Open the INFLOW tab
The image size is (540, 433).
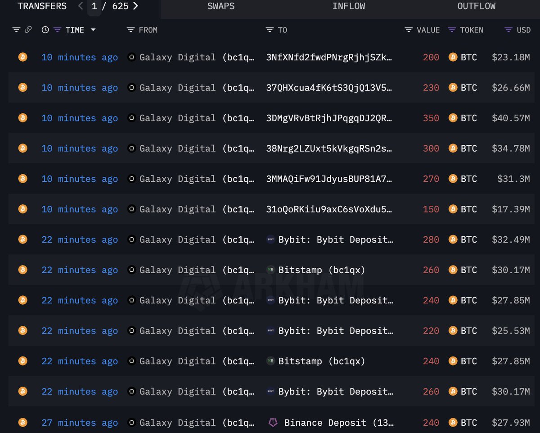click(349, 6)
